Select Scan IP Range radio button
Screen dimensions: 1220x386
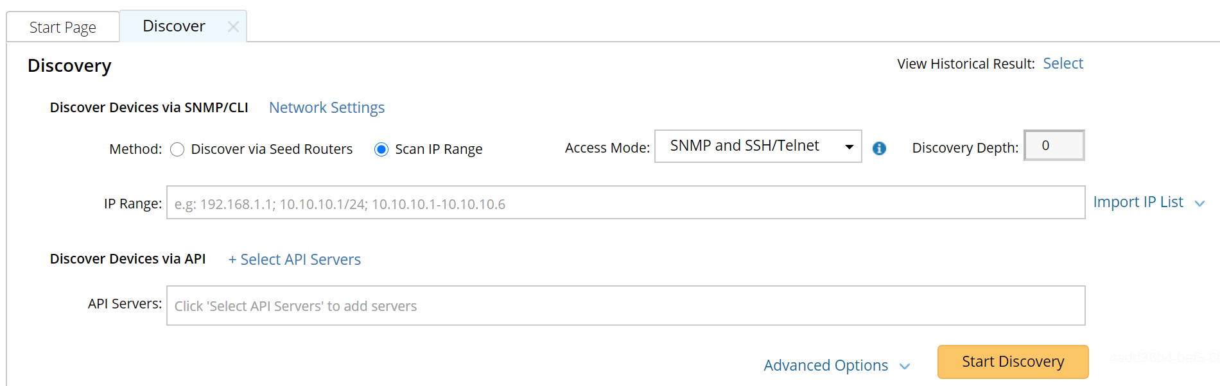pos(381,149)
